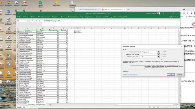Switch to the first browser tab

(88, 9)
